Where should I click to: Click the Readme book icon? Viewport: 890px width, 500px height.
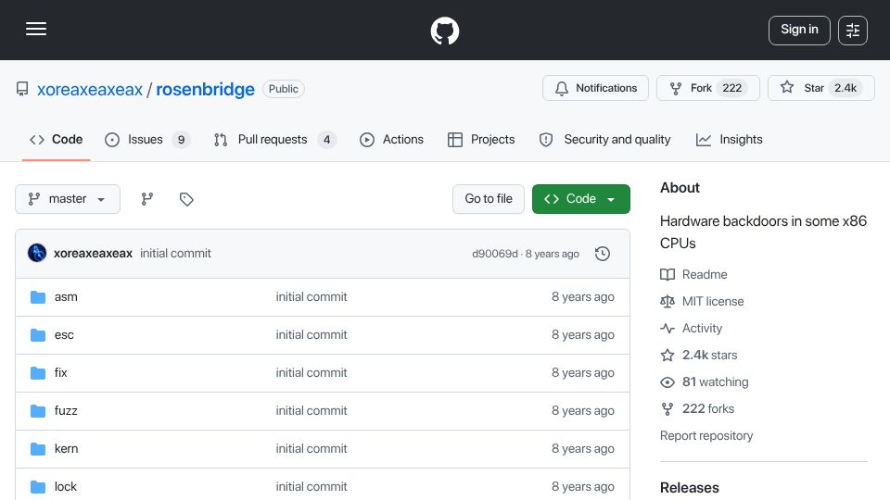667,274
